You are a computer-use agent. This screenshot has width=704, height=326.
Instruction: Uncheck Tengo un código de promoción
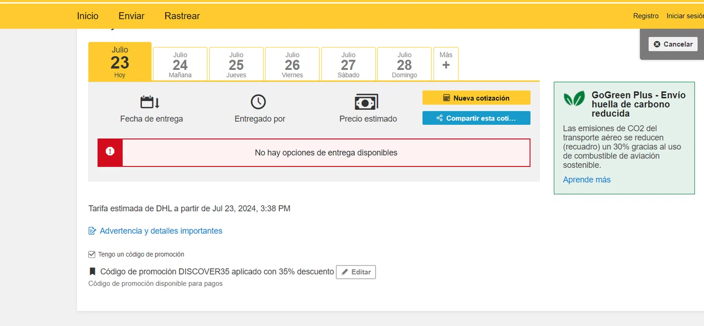[92, 254]
